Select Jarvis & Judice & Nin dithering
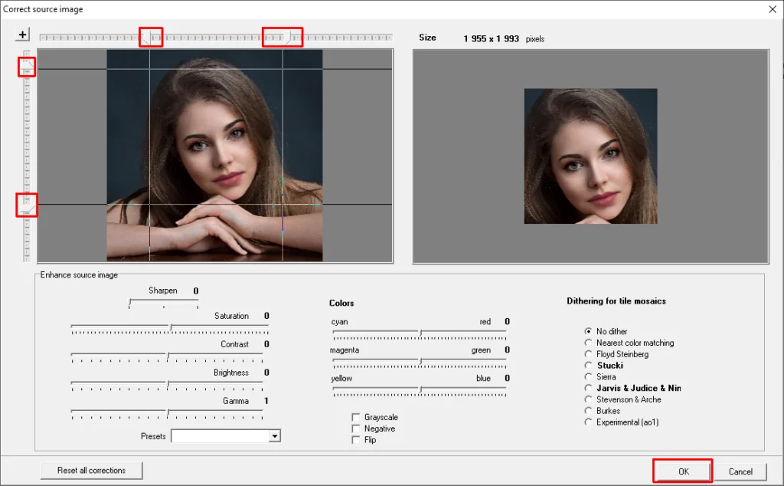The height and width of the screenshot is (486, 784). 588,388
